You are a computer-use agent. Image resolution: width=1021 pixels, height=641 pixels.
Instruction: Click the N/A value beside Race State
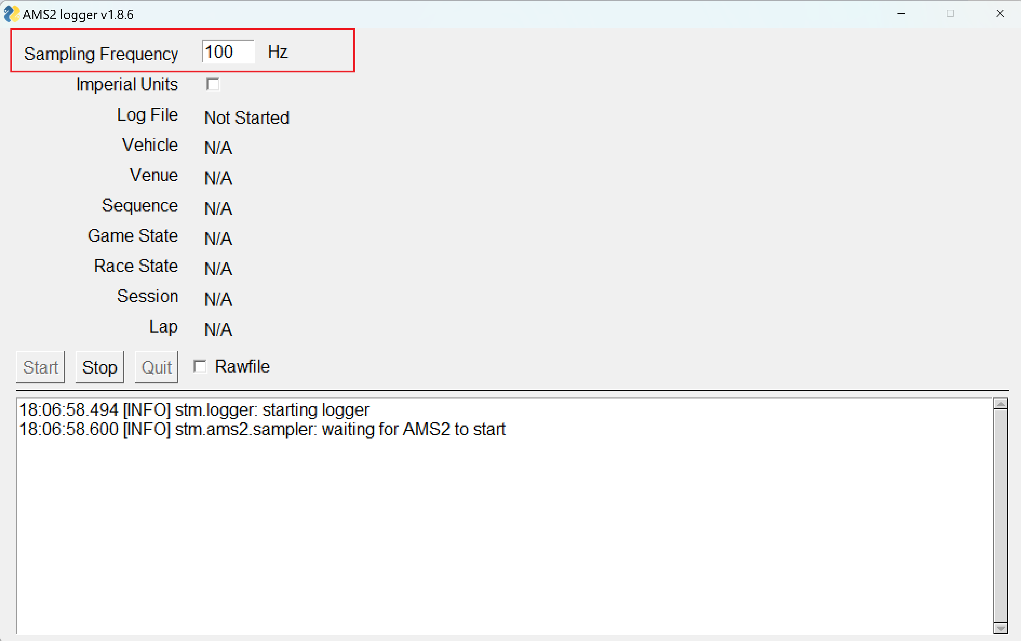pos(219,269)
